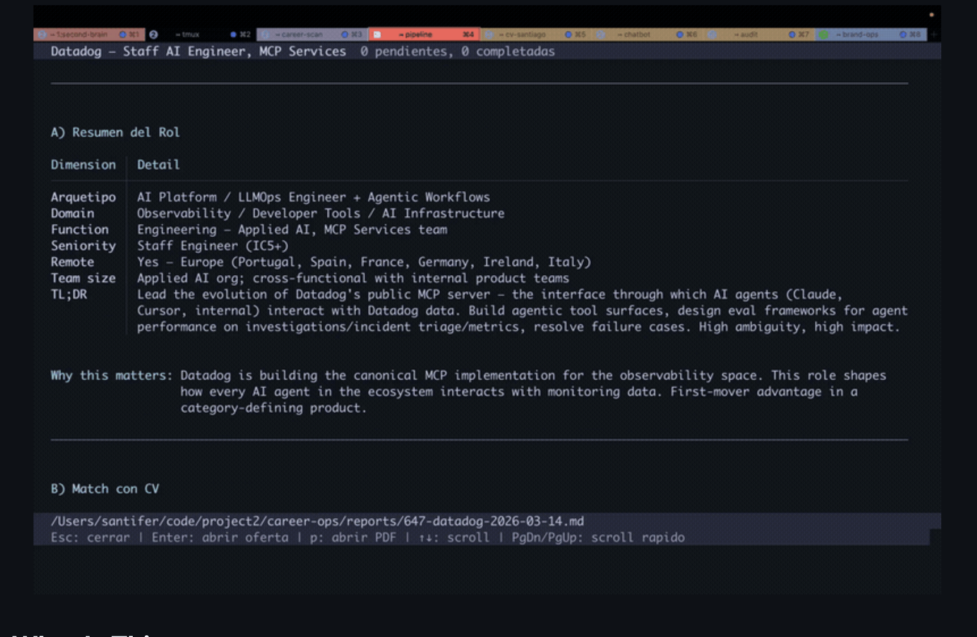Click the blue dot on chatbot tab

pos(680,35)
